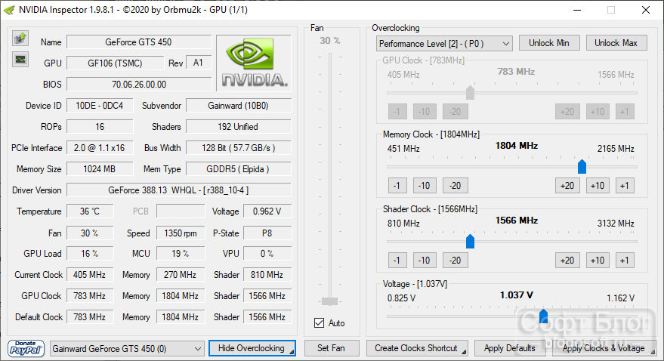This screenshot has height=361, width=664.
Task: Click the Voltage value 0.962 V
Action: (267, 211)
